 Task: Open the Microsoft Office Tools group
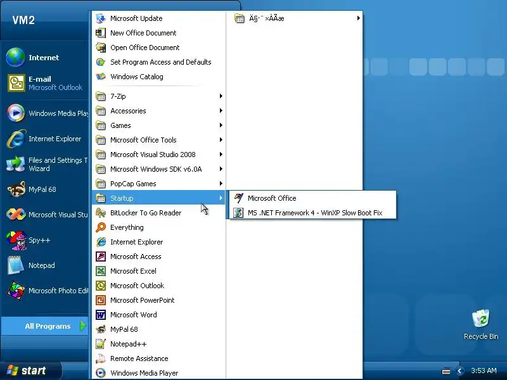158,140
